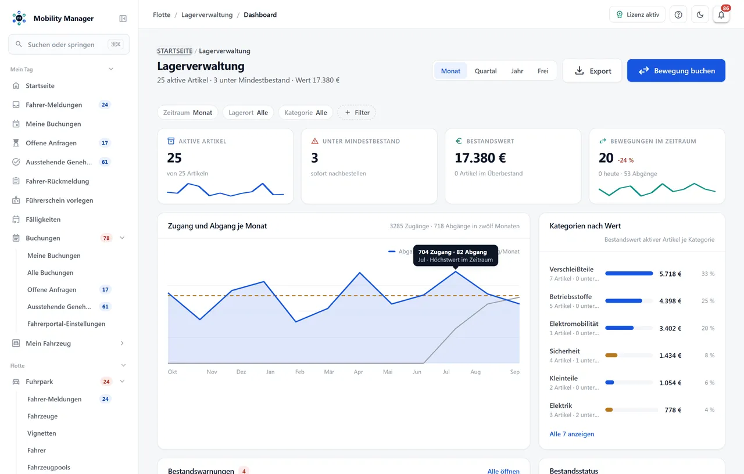Open the help question mark icon
Screen dimensions: 744x474
pos(678,15)
